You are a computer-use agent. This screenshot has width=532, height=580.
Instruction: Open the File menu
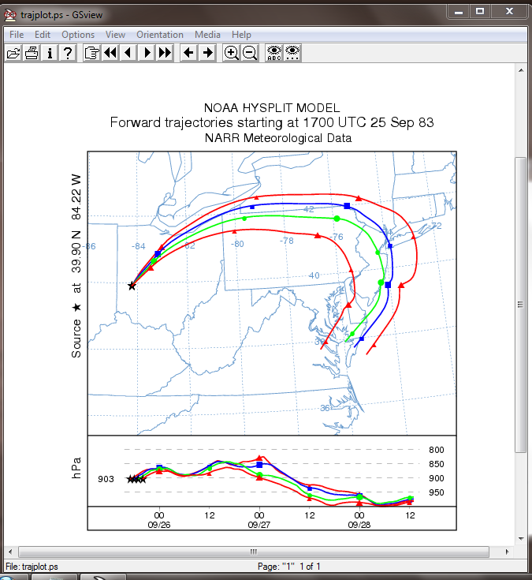[x=17, y=35]
